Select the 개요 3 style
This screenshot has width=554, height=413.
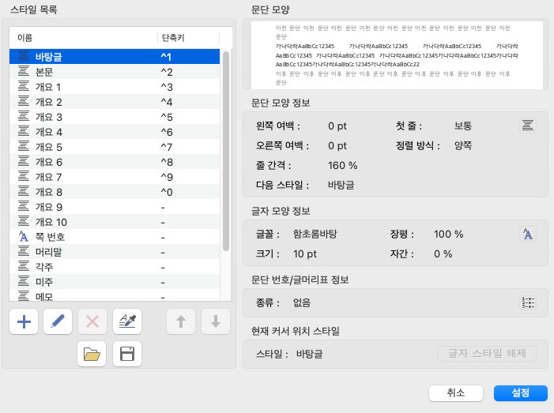click(115, 117)
